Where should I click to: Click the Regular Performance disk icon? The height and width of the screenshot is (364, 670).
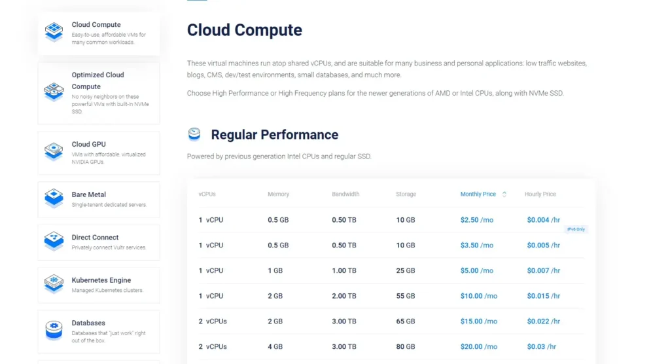pos(194,134)
